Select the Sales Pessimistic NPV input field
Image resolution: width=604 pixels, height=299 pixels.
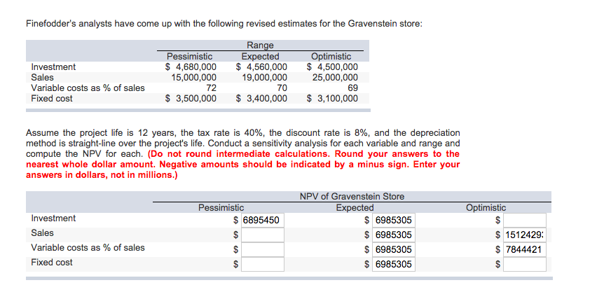pyautogui.click(x=263, y=235)
